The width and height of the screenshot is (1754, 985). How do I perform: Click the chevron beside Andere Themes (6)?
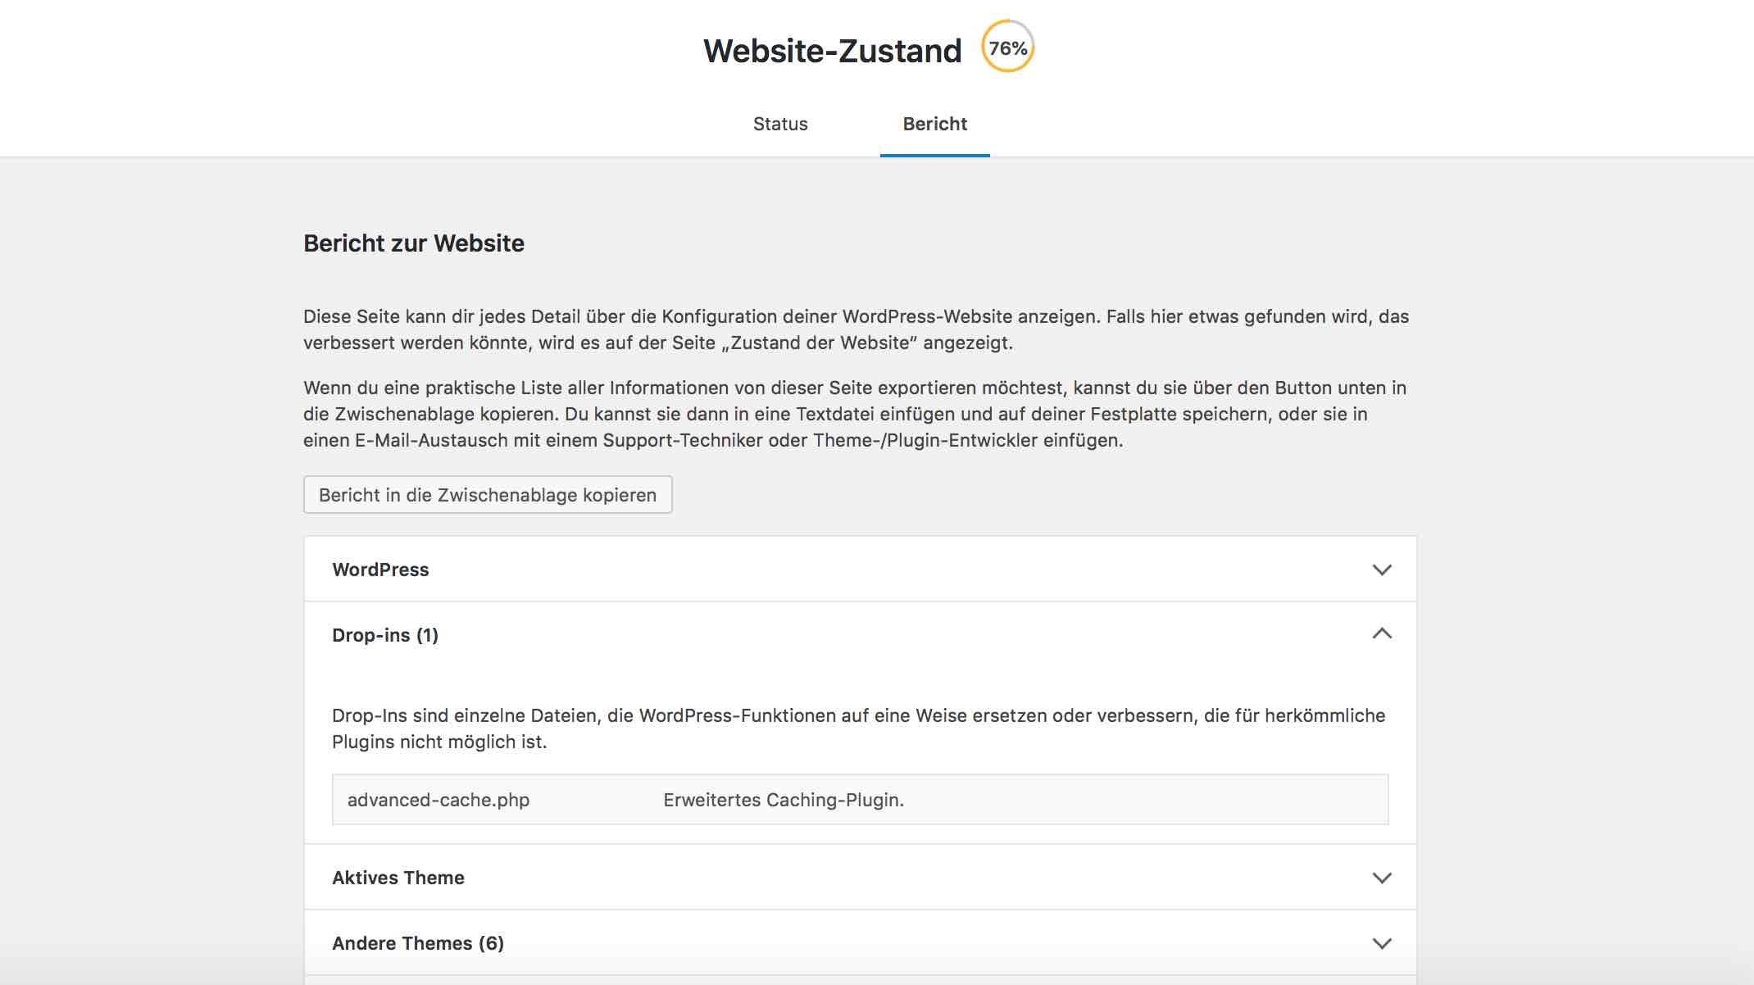(x=1384, y=942)
